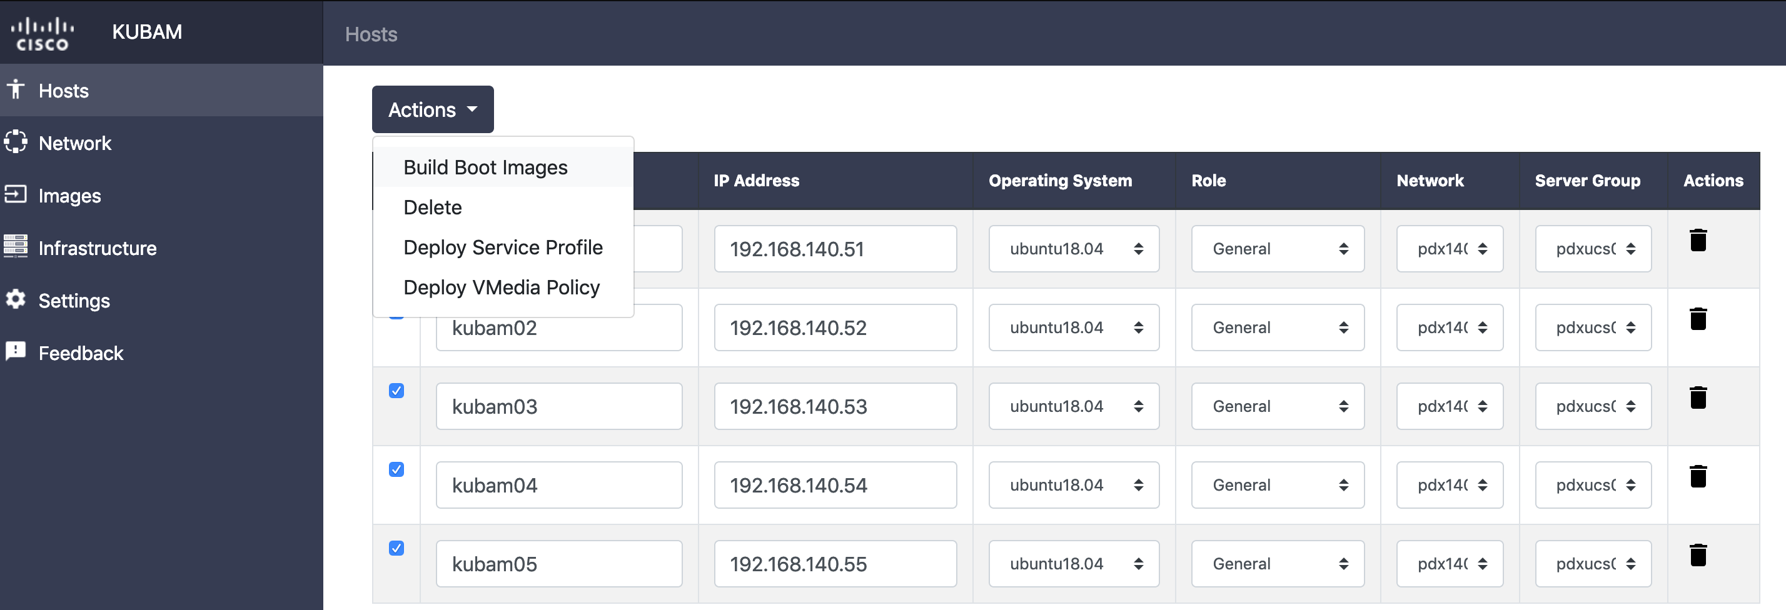Click the Infrastructure server icon
Image resolution: width=1786 pixels, height=610 pixels.
(15, 247)
